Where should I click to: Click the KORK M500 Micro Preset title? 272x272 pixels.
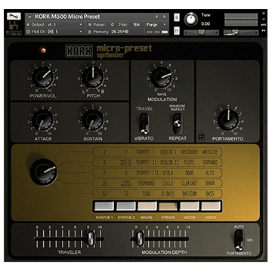67,17
